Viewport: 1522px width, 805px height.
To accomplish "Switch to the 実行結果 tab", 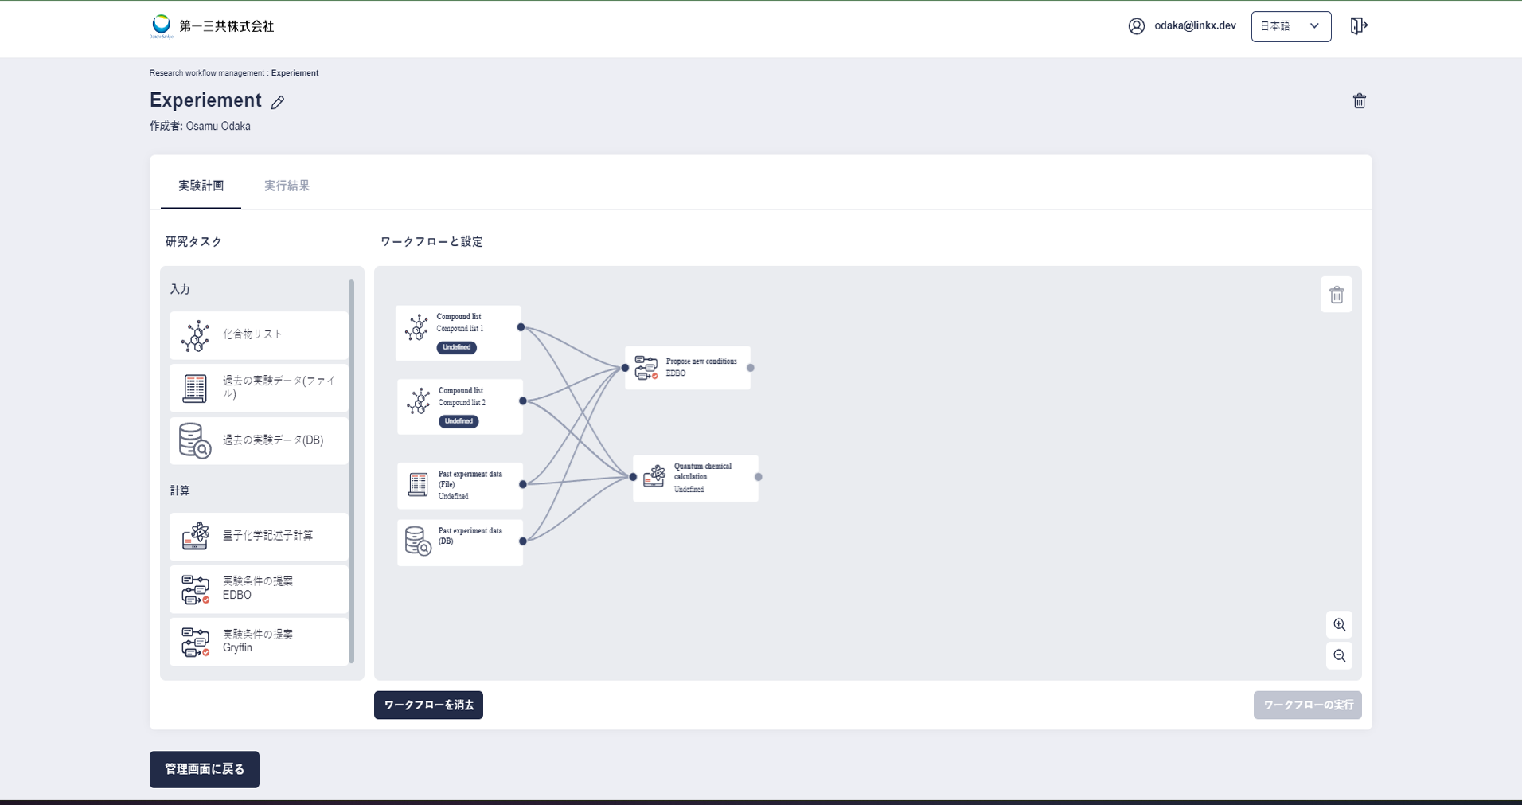I will (x=287, y=186).
